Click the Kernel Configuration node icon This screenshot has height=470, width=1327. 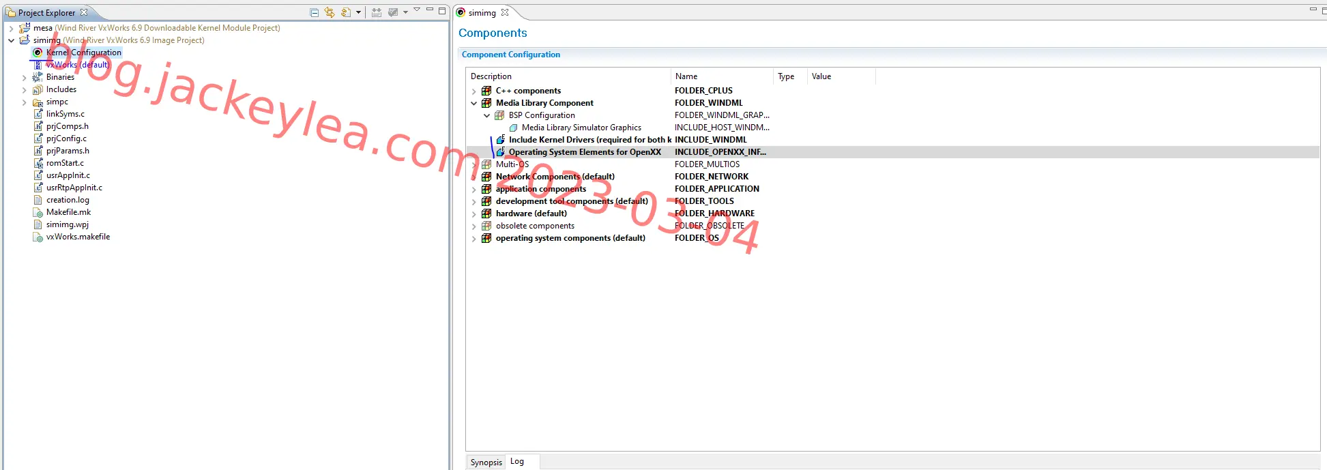pos(38,53)
